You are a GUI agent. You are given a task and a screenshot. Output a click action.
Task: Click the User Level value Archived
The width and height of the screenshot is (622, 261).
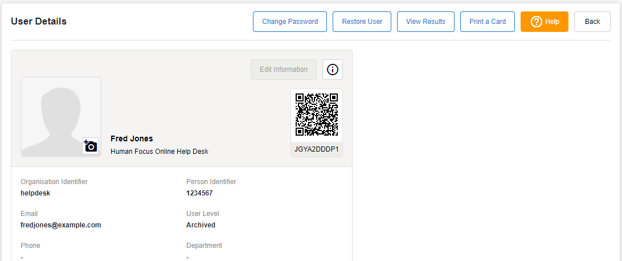[201, 225]
